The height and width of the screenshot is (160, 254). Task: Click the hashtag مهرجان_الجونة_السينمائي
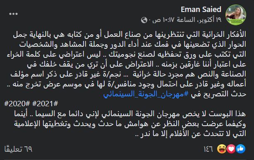coord(146,94)
